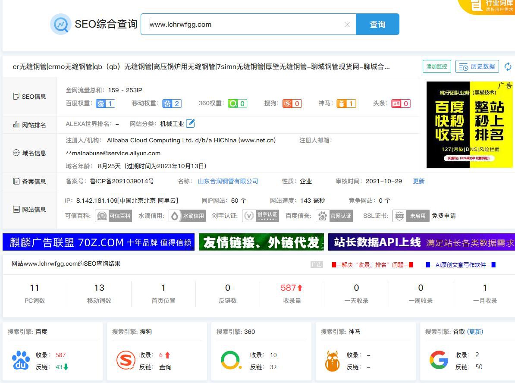Select the 网站信息 side tab

coord(30,210)
